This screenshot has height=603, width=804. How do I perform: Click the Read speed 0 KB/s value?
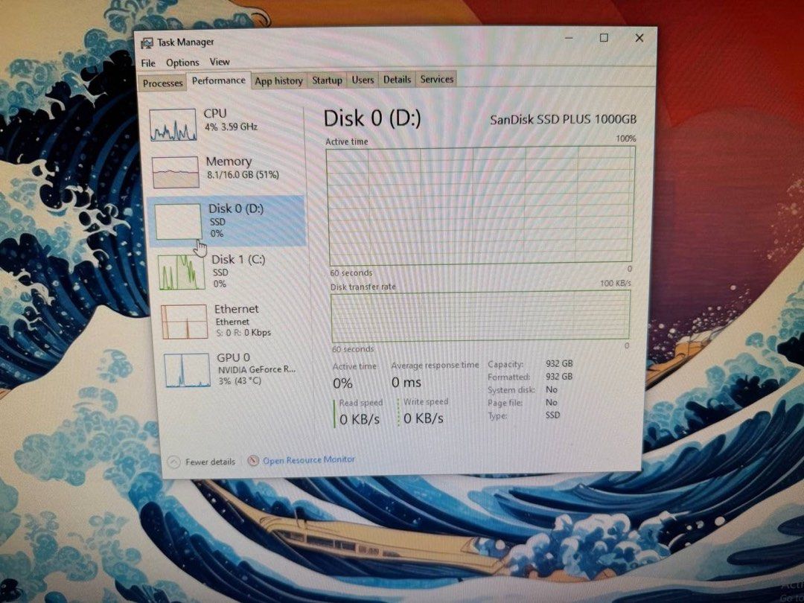pyautogui.click(x=360, y=419)
